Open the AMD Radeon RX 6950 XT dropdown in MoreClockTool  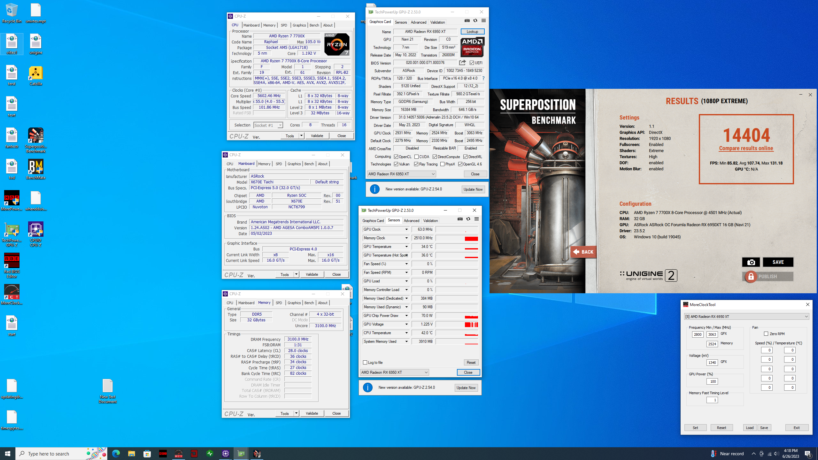coord(746,317)
